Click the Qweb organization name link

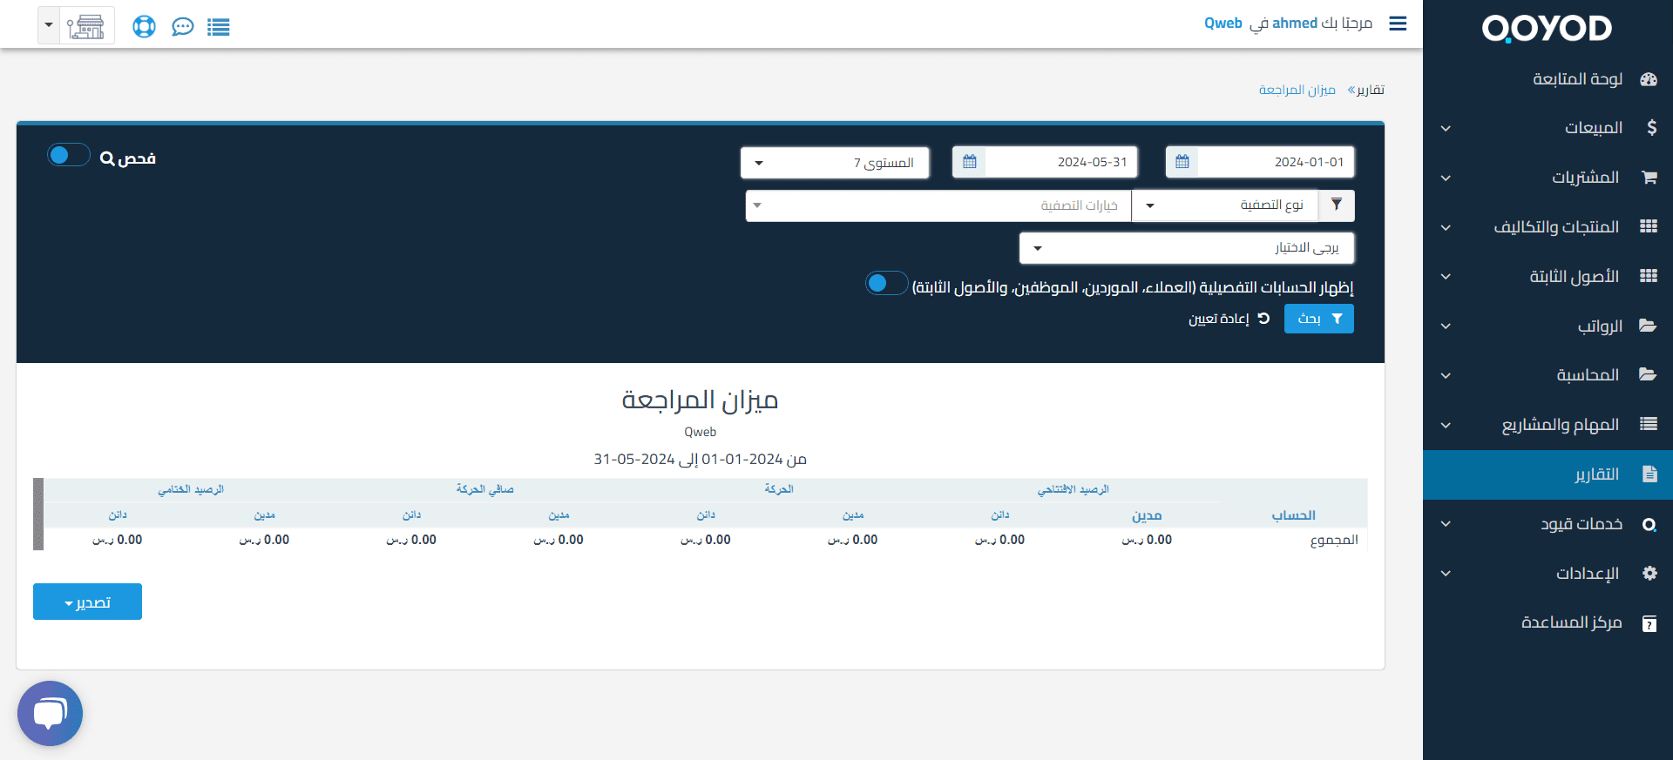[1223, 24]
